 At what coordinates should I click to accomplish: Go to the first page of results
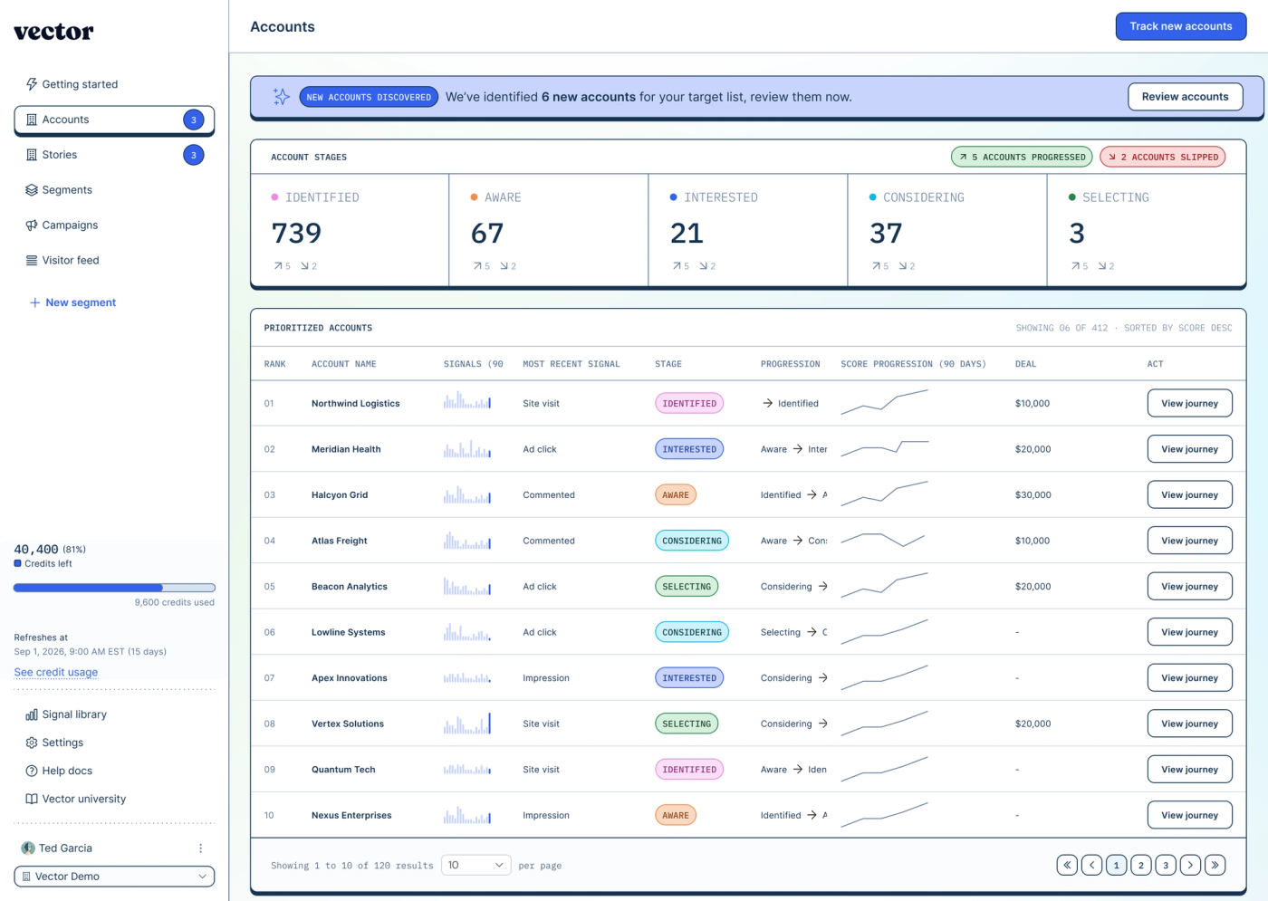(1067, 866)
